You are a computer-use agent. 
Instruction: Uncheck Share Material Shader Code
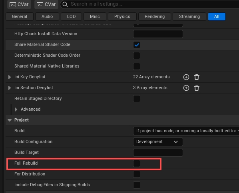click(137, 45)
